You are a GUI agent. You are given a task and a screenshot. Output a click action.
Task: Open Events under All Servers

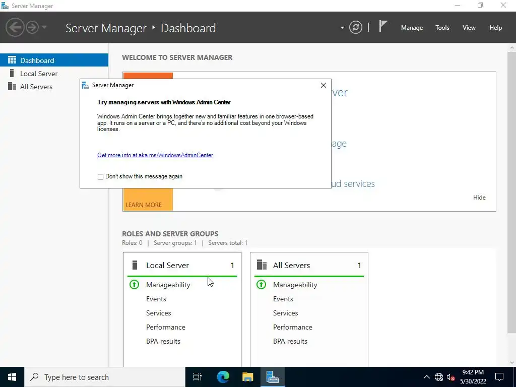coord(283,299)
